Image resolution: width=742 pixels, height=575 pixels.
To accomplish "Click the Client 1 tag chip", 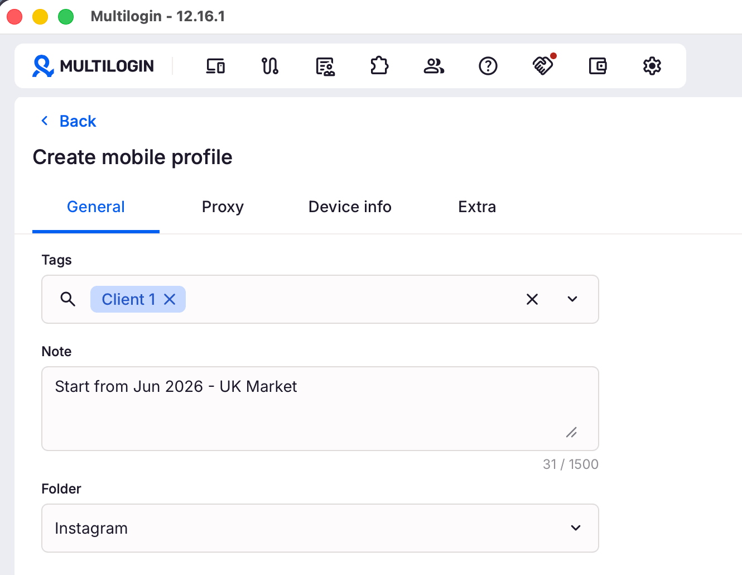I will pos(138,299).
